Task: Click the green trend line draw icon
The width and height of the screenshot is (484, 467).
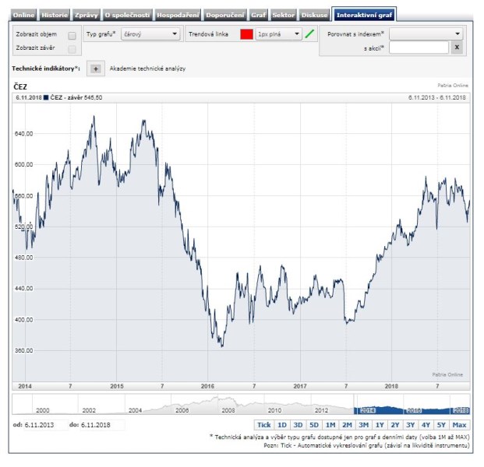Action: (311, 34)
